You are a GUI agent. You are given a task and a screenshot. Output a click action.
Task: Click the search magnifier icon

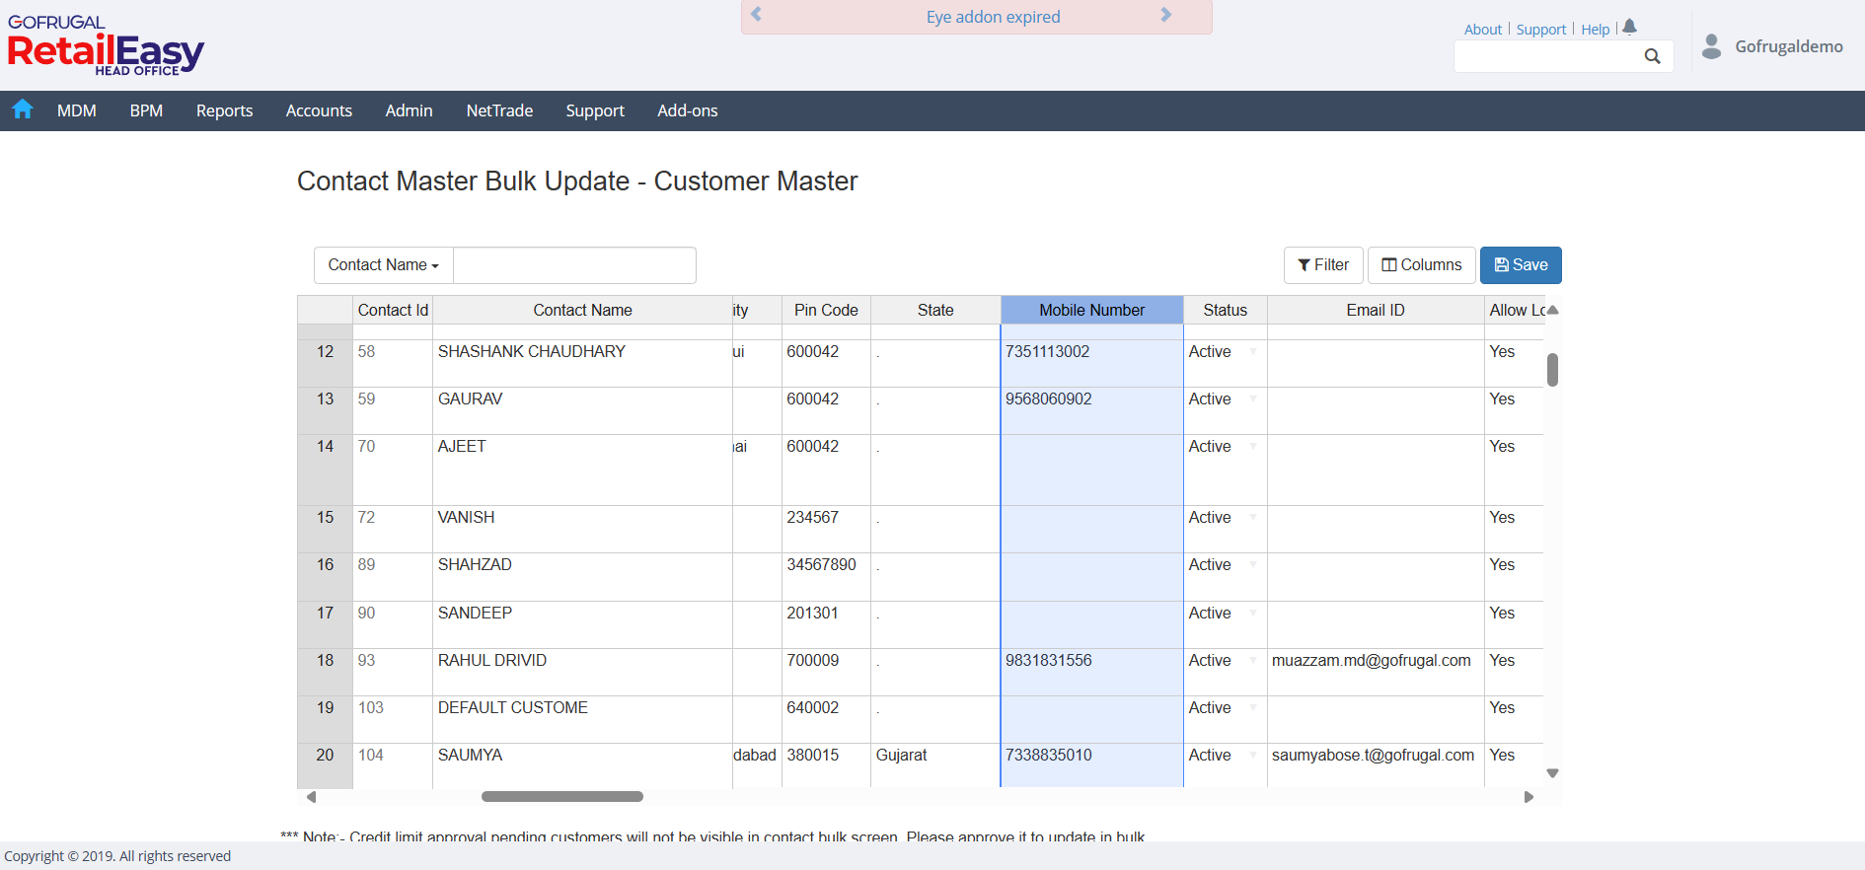point(1652,56)
